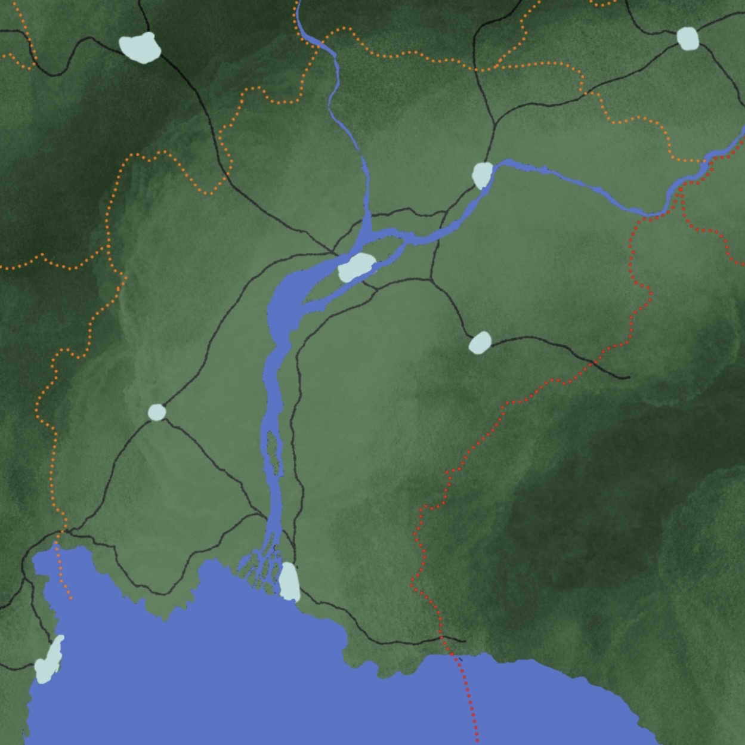
Task: Pick the city marker at the northeastern road crossing
Action: (x=688, y=38)
